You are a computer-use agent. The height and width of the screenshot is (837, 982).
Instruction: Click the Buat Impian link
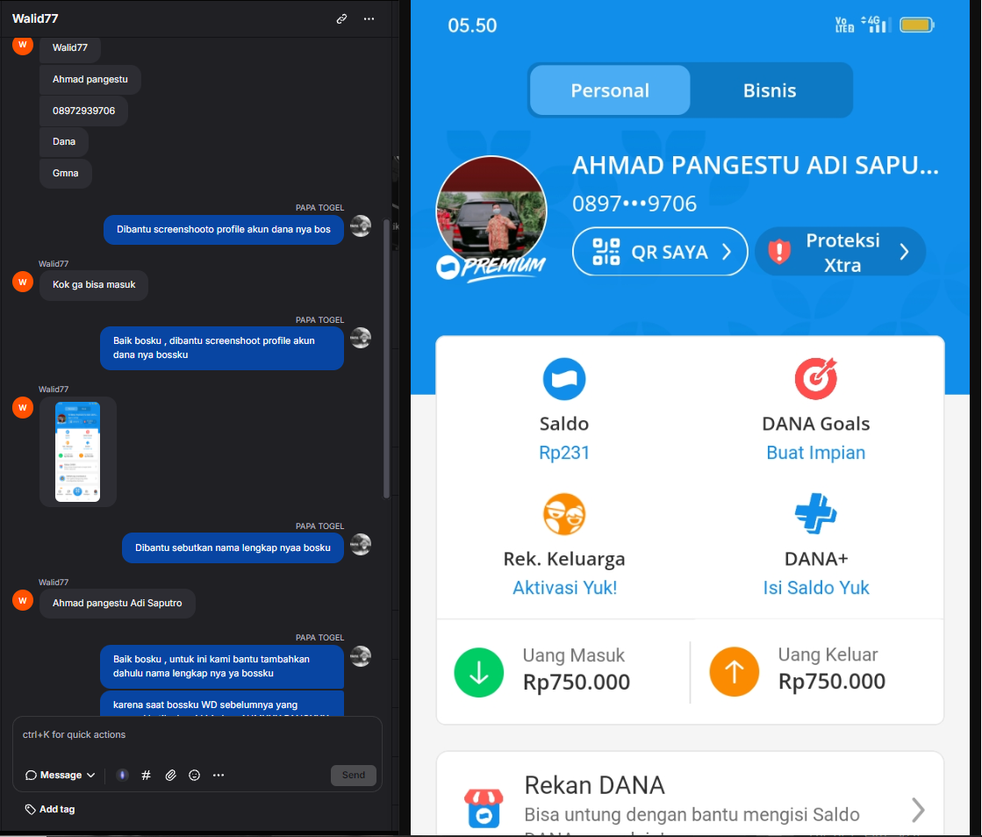point(816,453)
